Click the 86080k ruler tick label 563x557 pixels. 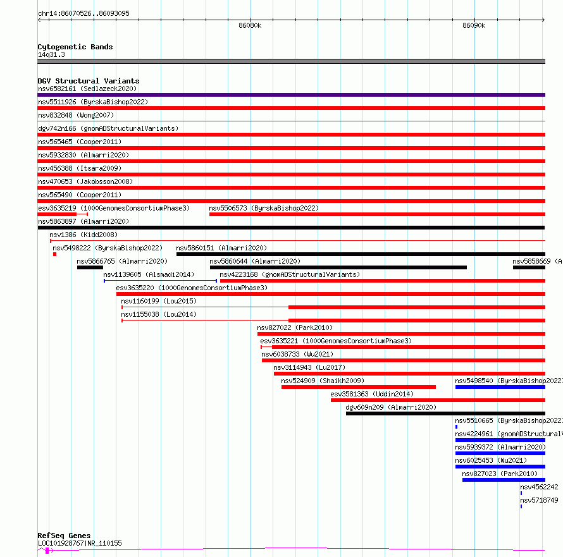pyautogui.click(x=250, y=25)
